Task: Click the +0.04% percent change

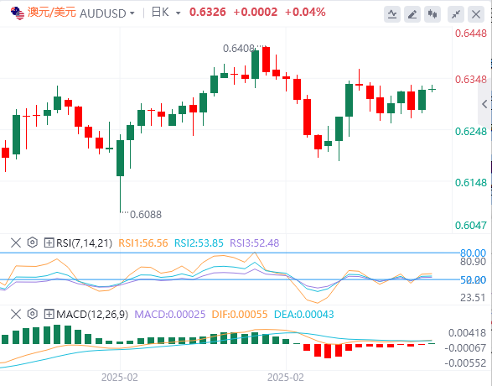Action: pyautogui.click(x=305, y=13)
